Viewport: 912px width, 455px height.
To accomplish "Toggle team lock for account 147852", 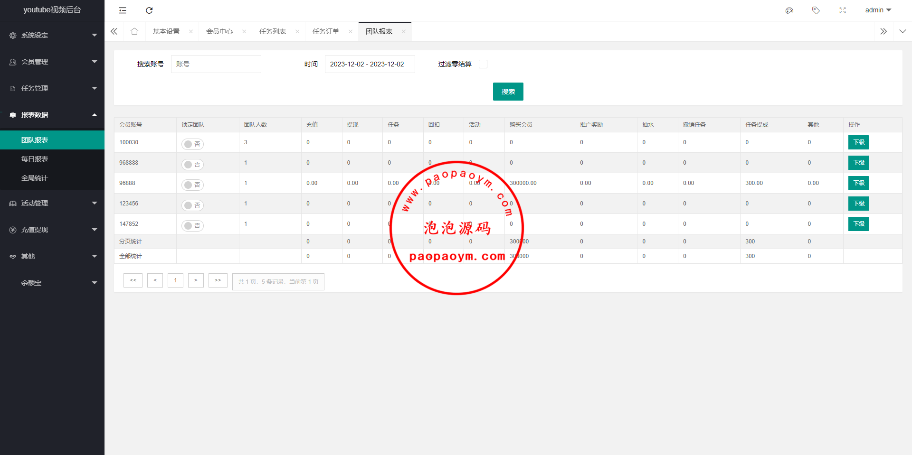I will point(192,226).
